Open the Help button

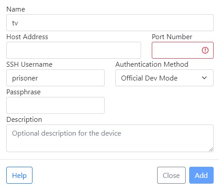click(x=19, y=175)
